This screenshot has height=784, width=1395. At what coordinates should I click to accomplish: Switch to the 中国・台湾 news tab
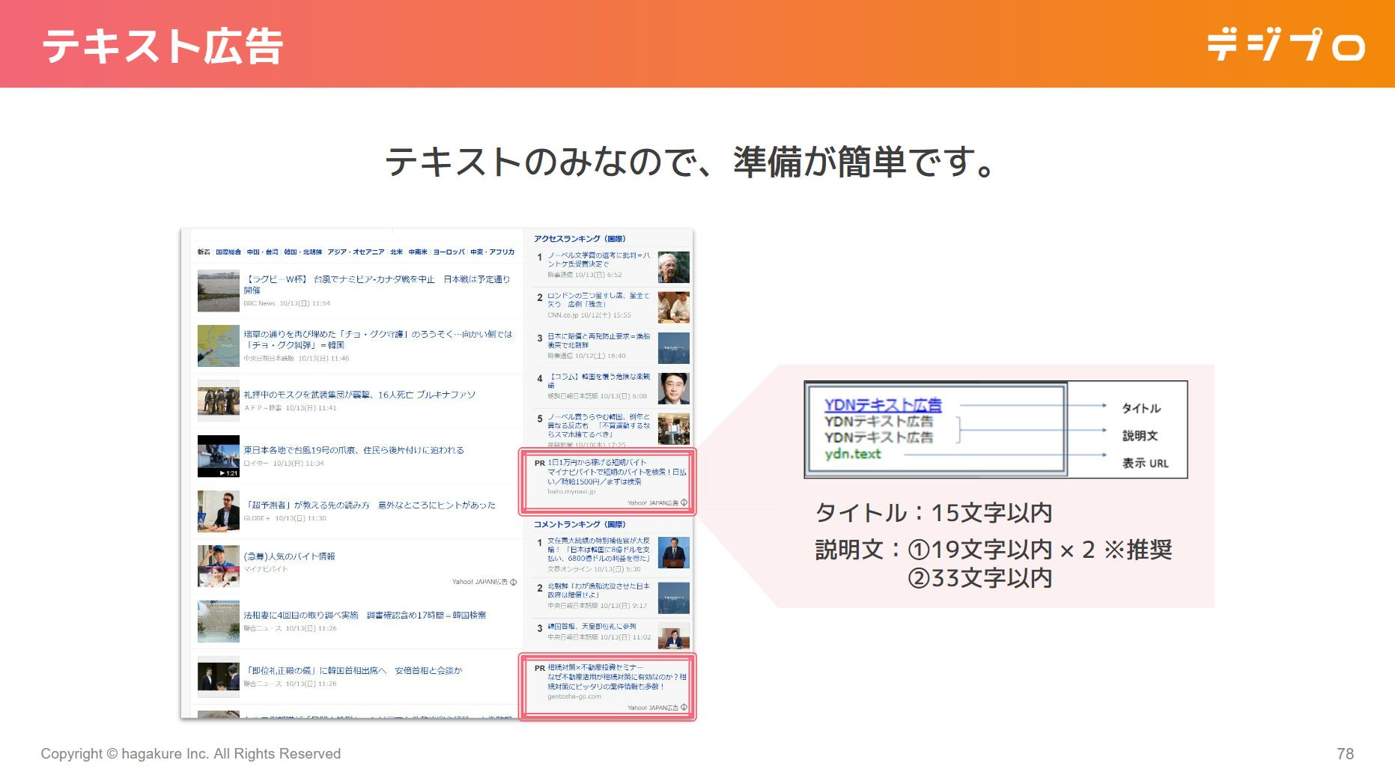262,252
